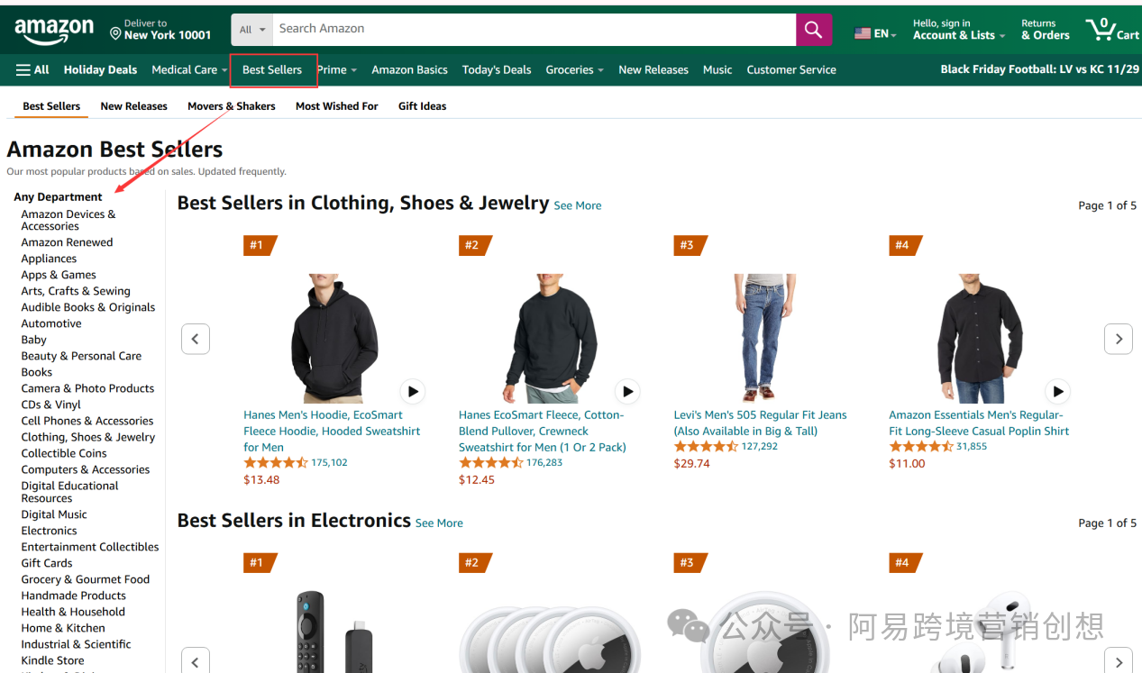The height and width of the screenshot is (673, 1142).
Task: Click next arrow in Clothing carousel
Action: click(x=1118, y=339)
